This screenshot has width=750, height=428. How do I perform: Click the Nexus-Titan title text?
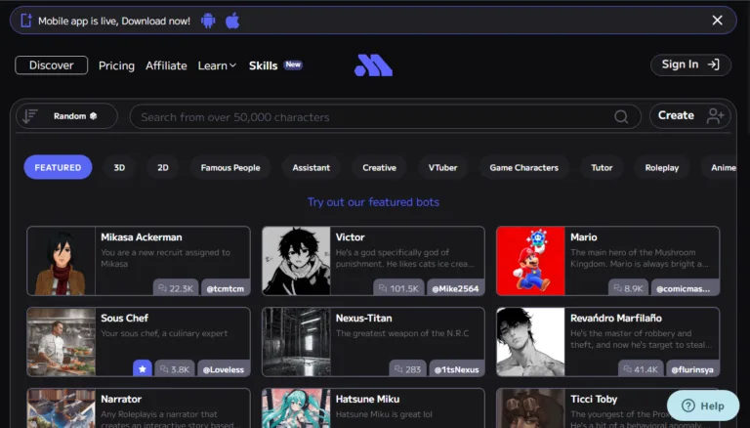(x=363, y=318)
